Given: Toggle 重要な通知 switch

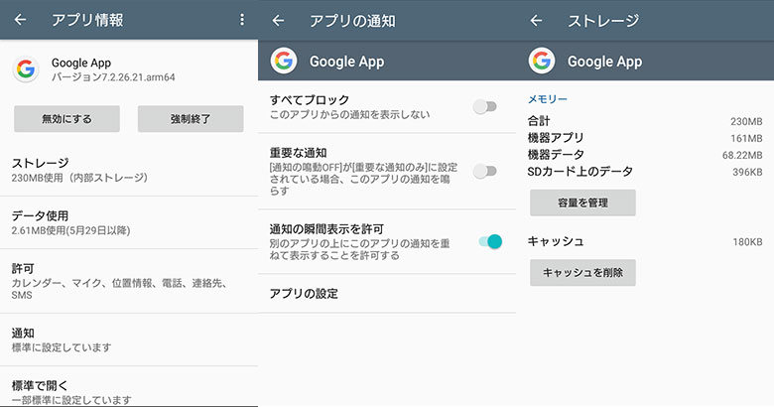Looking at the screenshot, I should tap(484, 171).
